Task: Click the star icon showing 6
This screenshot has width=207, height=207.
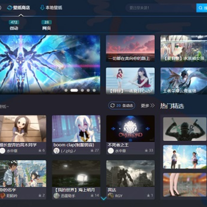Action: pyautogui.click(x=40, y=151)
